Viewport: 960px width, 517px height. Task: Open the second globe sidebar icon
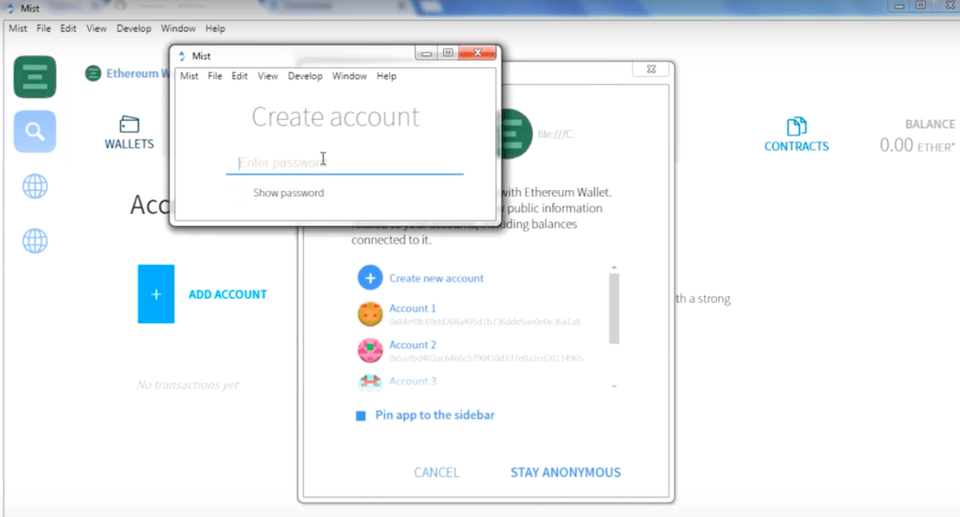(x=34, y=241)
